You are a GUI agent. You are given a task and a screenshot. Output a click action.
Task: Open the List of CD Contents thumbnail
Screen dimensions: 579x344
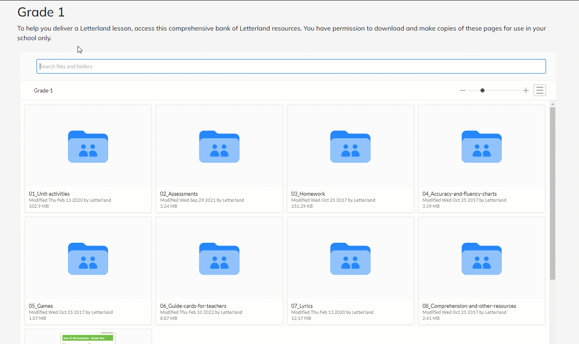pos(88,337)
